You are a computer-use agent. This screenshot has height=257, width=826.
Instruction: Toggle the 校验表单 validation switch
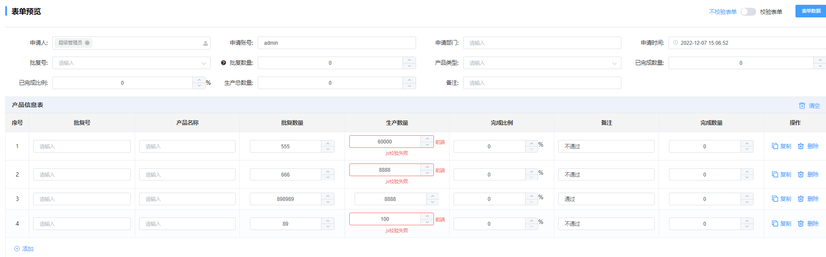coord(748,12)
